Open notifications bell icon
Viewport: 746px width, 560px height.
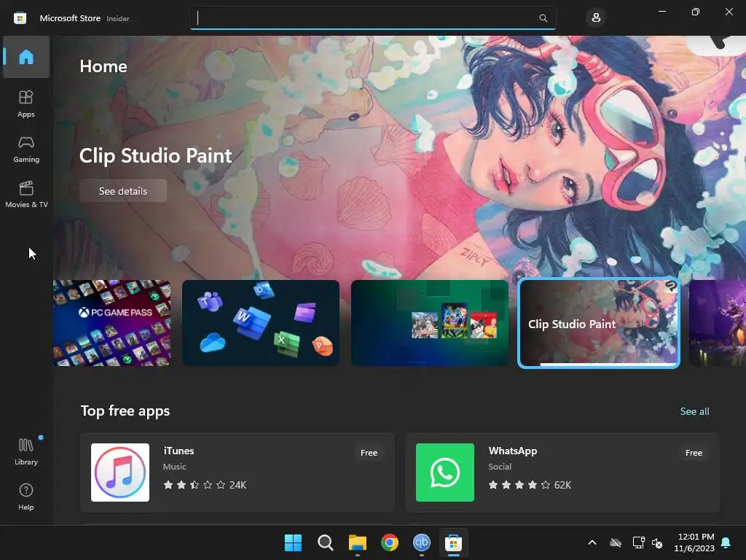tap(726, 542)
